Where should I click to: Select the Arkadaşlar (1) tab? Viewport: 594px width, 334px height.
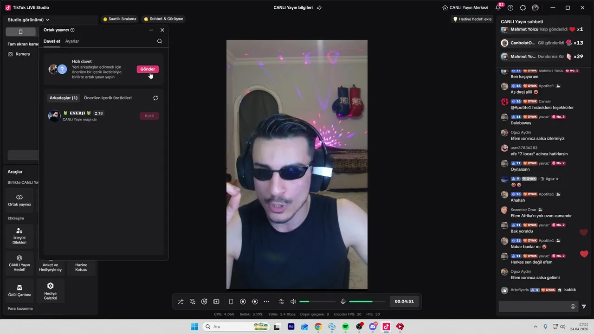click(x=64, y=98)
